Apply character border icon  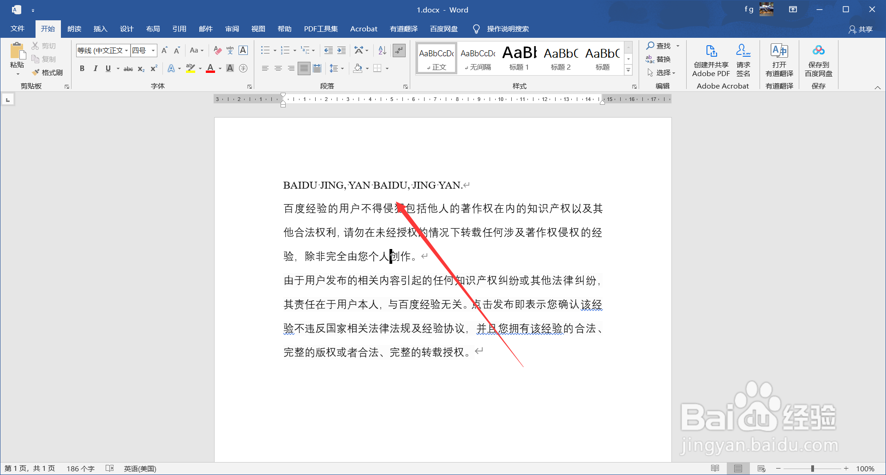[x=243, y=50]
